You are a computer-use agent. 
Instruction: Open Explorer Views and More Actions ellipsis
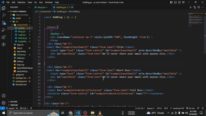click(x=29, y=7)
